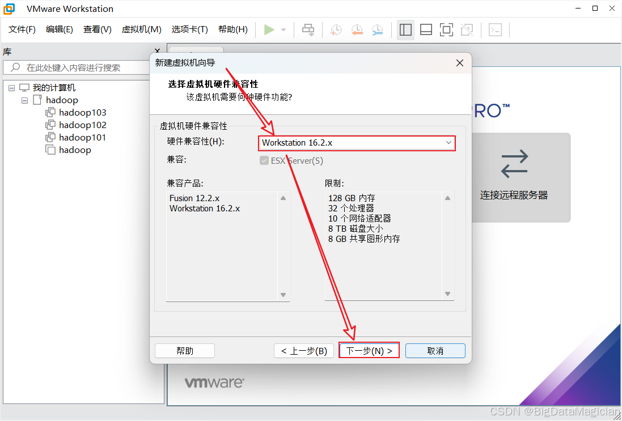Open the 选项卡(T) menu
The image size is (622, 421).
[x=189, y=29]
